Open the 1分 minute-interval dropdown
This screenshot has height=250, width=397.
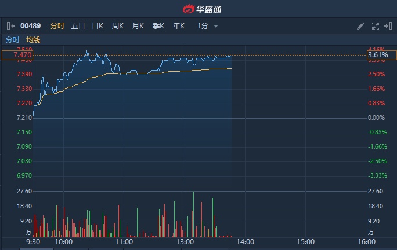coord(203,26)
